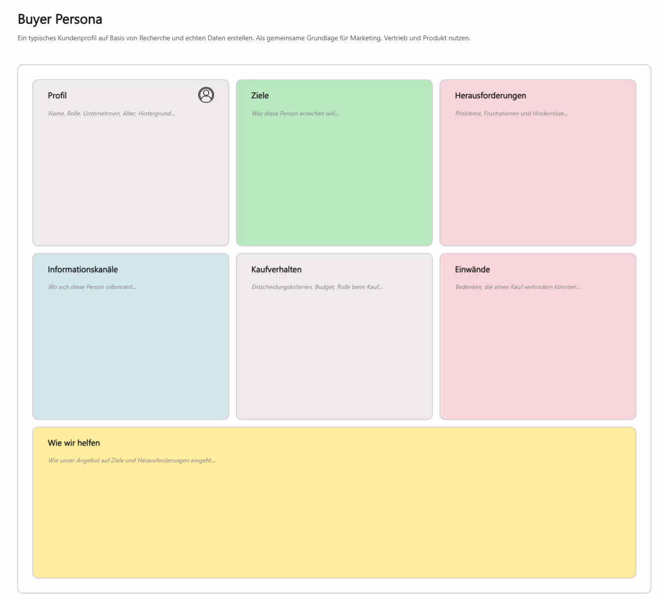The width and height of the screenshot is (661, 600).
Task: Select the Wie wir helfen heading
Action: coord(74,443)
